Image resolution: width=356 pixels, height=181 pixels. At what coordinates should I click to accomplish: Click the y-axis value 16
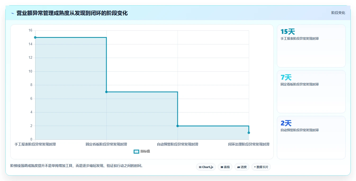point(30,30)
